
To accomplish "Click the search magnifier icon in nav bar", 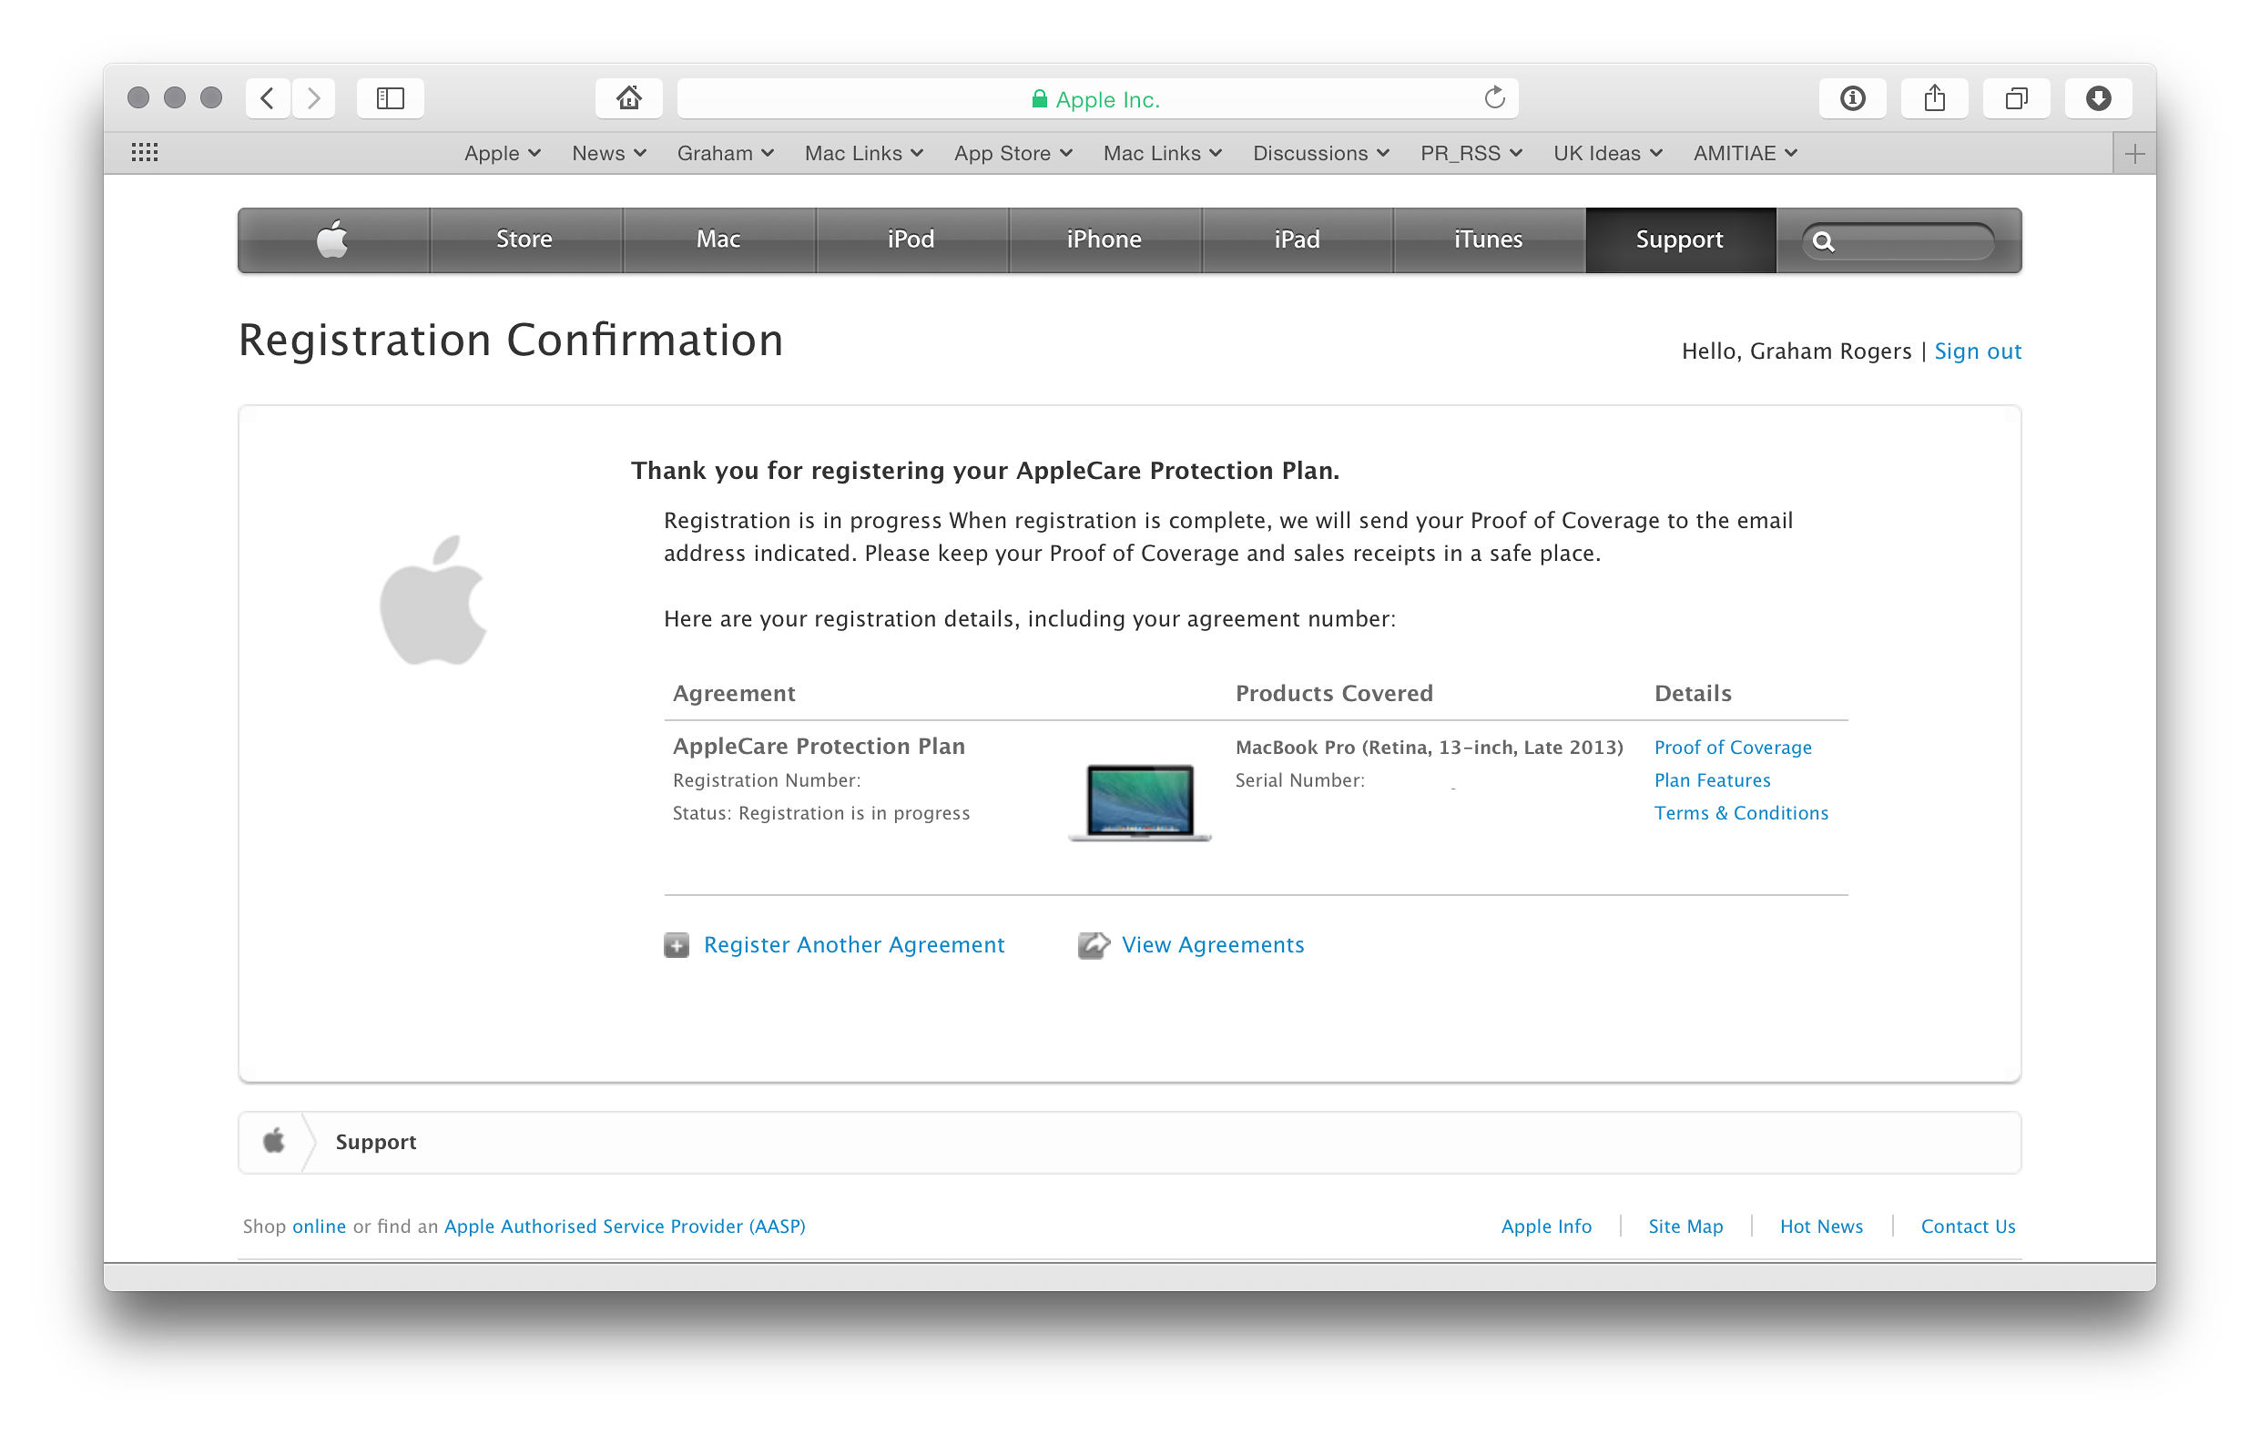I will pos(1824,242).
